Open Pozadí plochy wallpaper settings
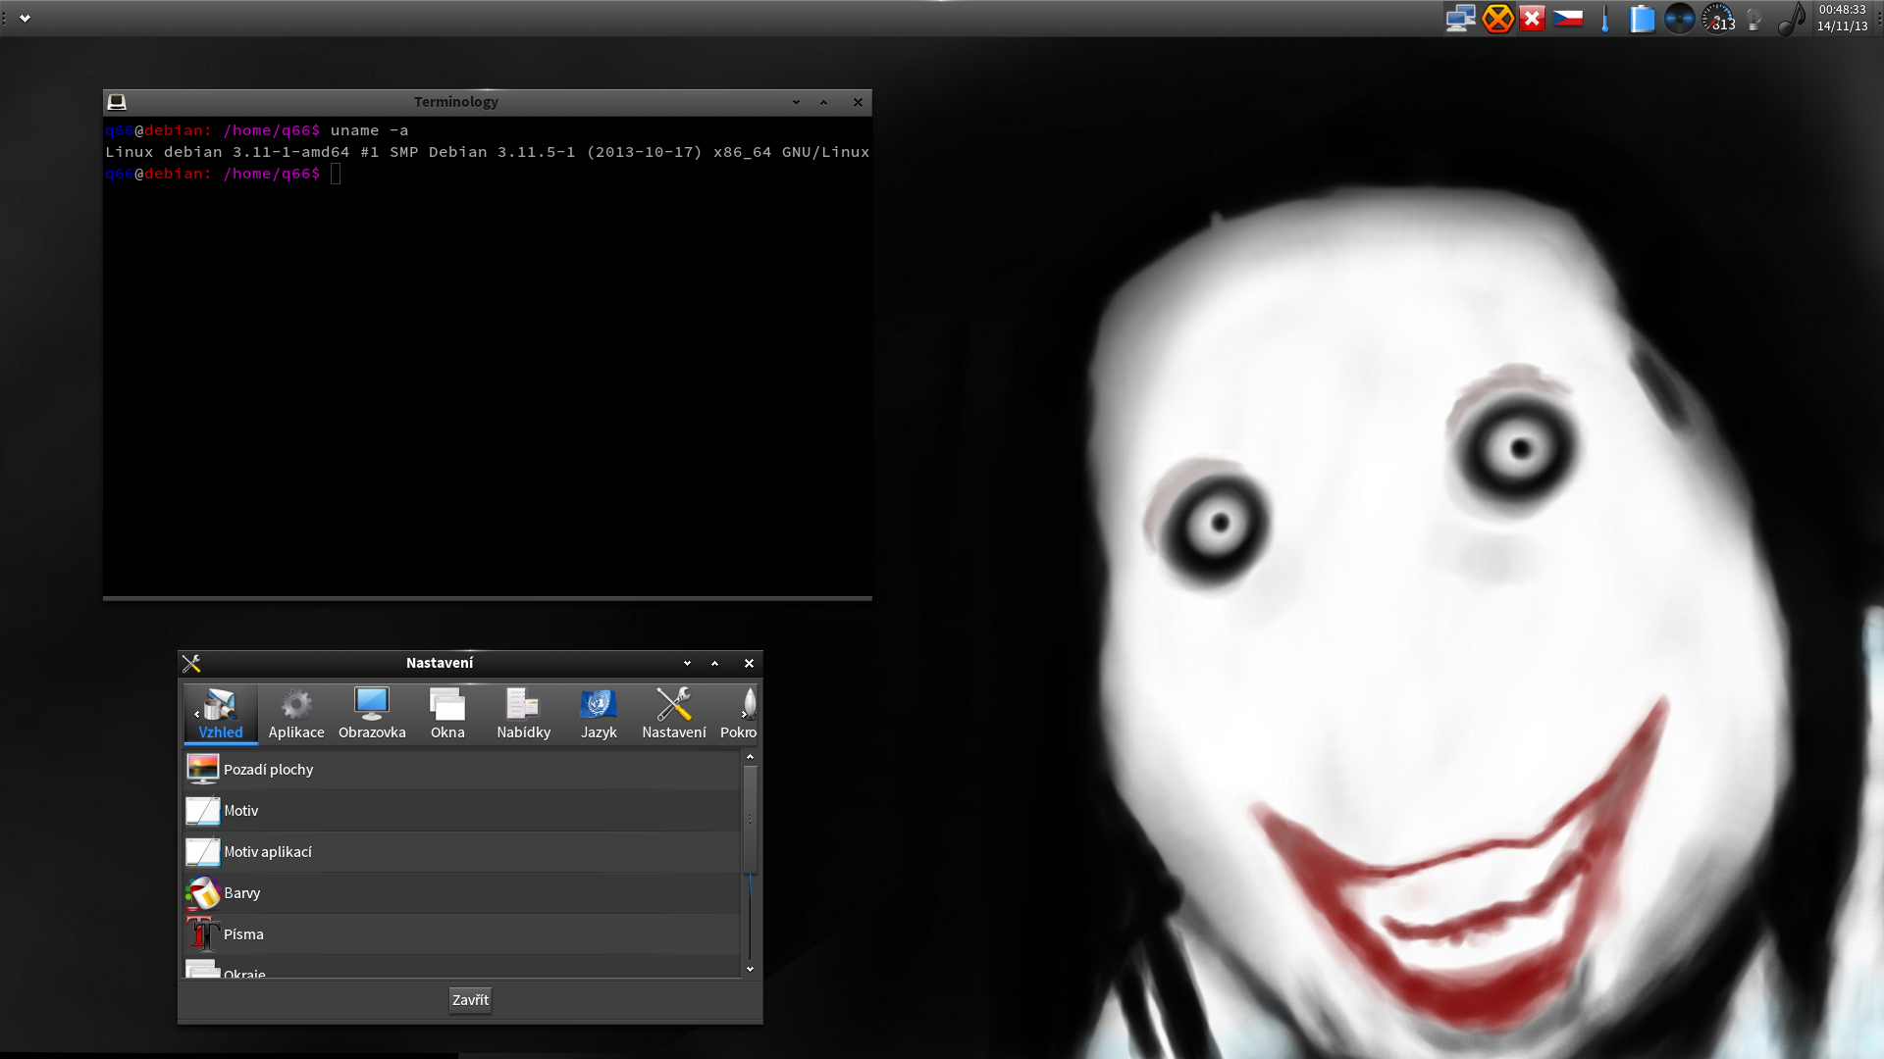This screenshot has width=1884, height=1059. click(x=462, y=770)
